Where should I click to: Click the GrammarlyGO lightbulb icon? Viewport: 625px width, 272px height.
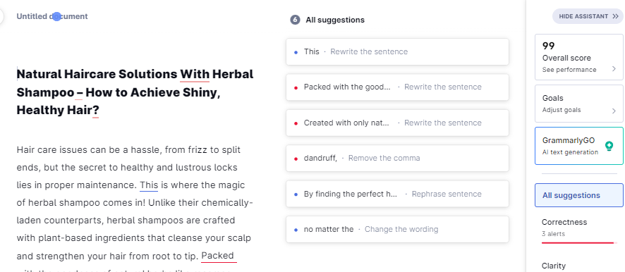[x=609, y=146]
